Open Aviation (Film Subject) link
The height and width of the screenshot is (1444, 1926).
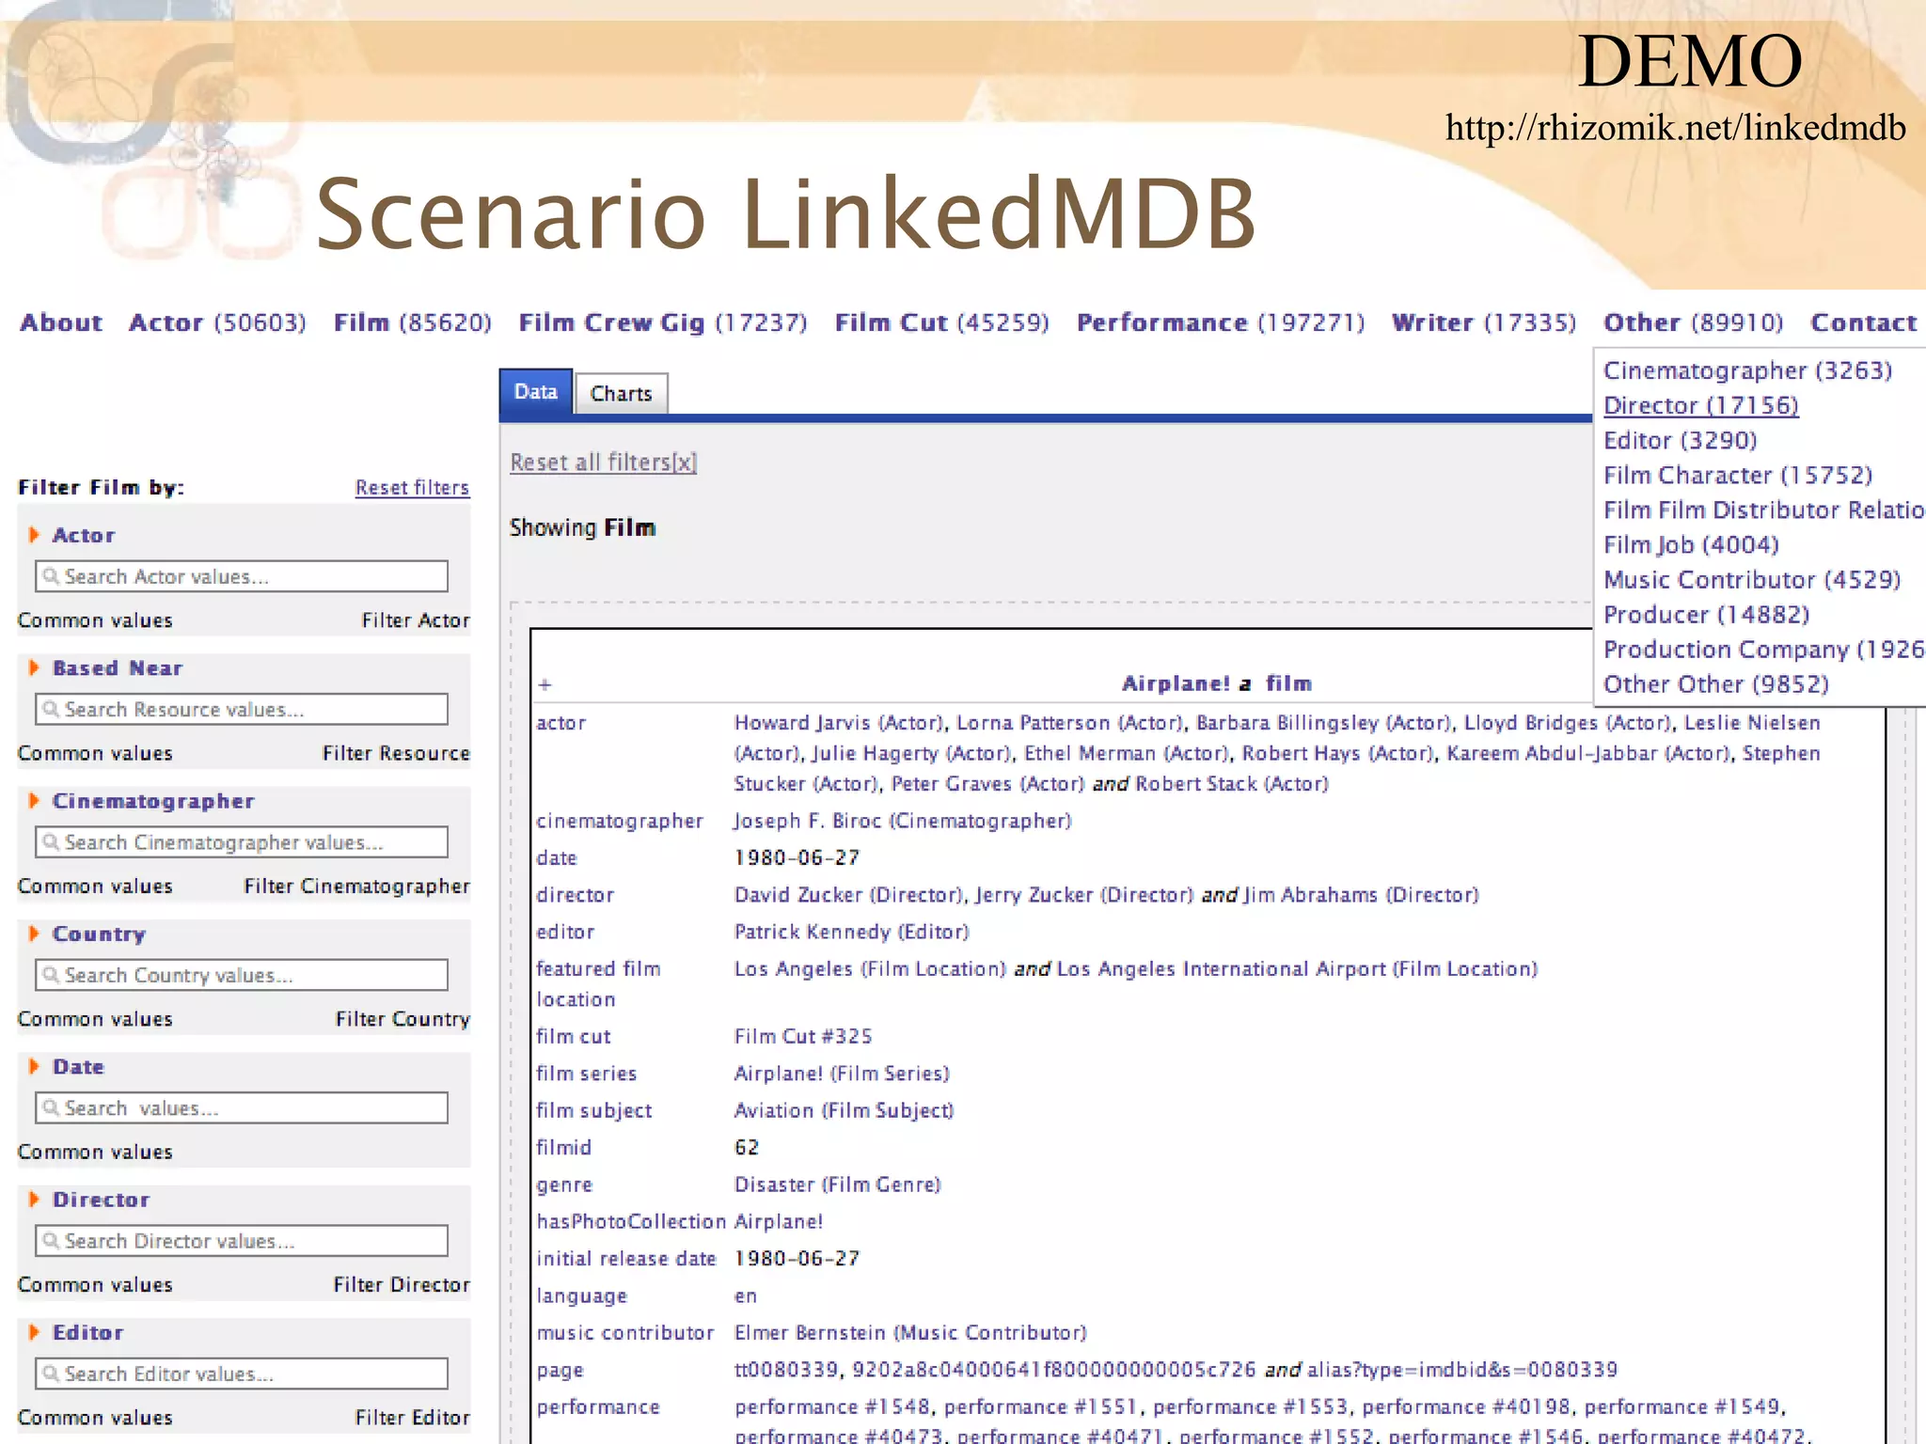pyautogui.click(x=844, y=1110)
